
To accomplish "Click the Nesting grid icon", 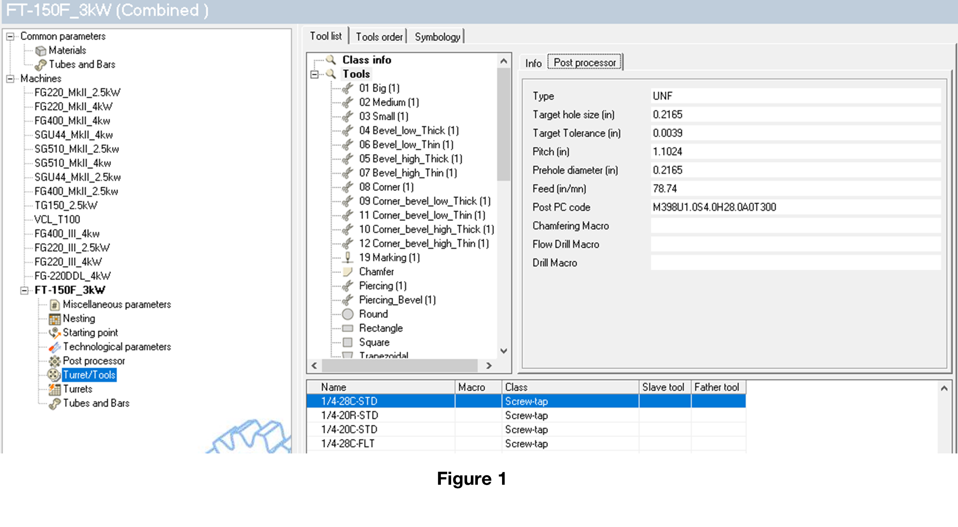I will pos(54,319).
